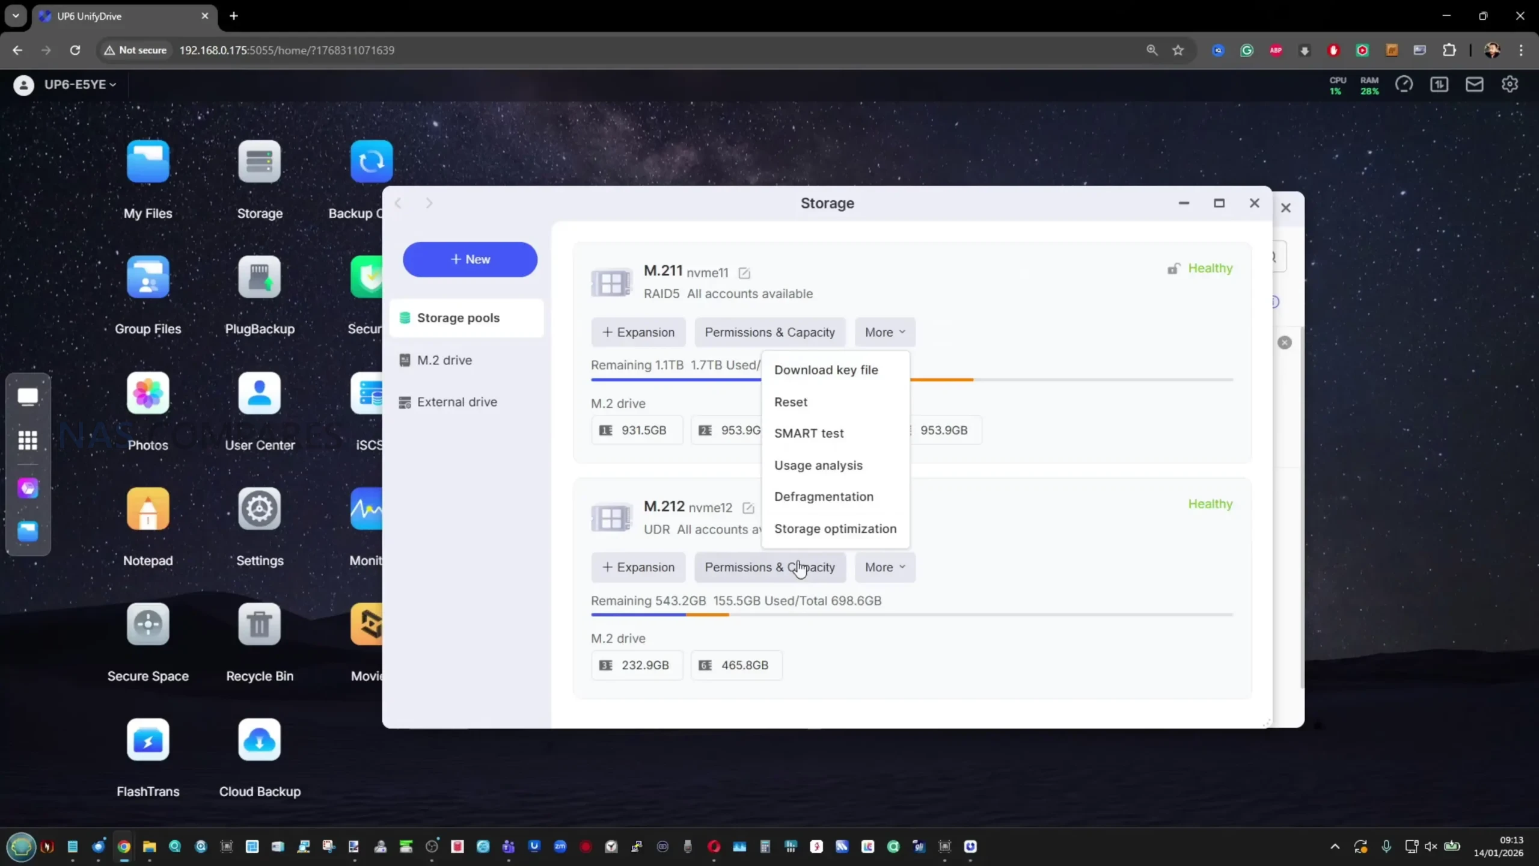Select the 465.8GB drive chip
Image resolution: width=1539 pixels, height=866 pixels.
[736, 665]
